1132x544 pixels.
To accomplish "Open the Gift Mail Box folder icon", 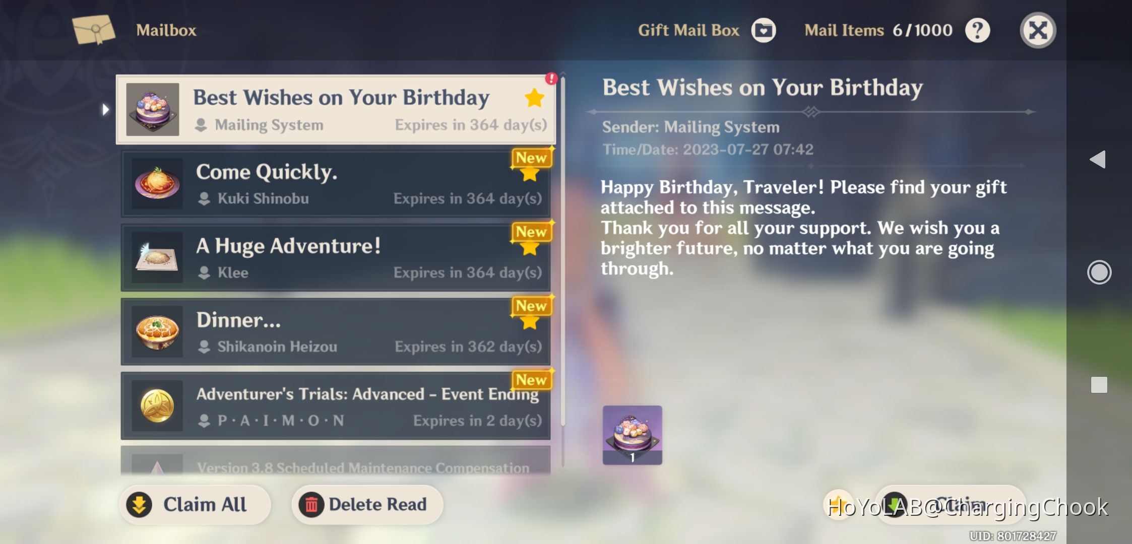I will click(764, 30).
